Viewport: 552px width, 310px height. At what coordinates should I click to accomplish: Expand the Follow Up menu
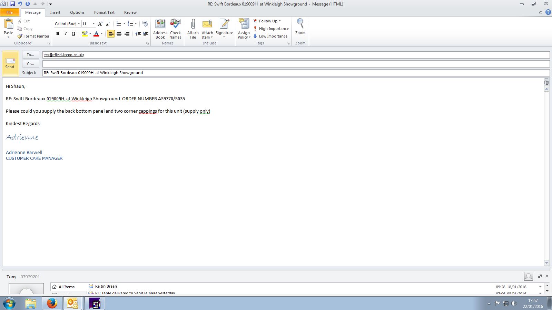(x=267, y=21)
